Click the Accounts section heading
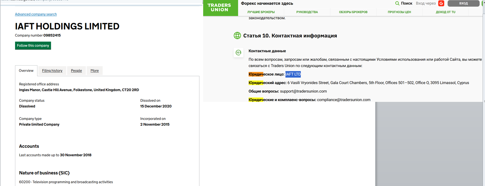485x186 pixels. point(29,146)
